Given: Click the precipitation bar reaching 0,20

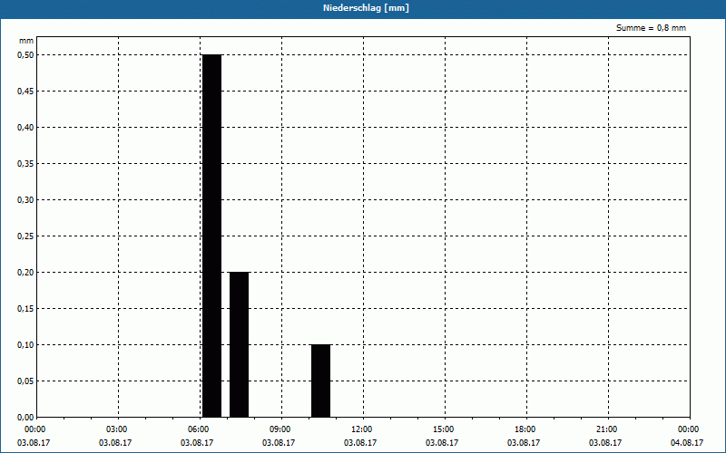Looking at the screenshot, I should click(240, 345).
